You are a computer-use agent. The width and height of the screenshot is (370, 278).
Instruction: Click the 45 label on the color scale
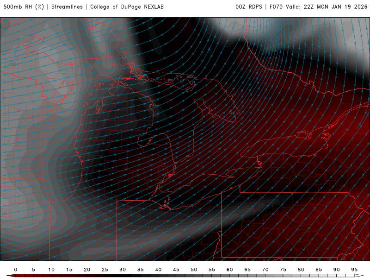(x=176, y=270)
